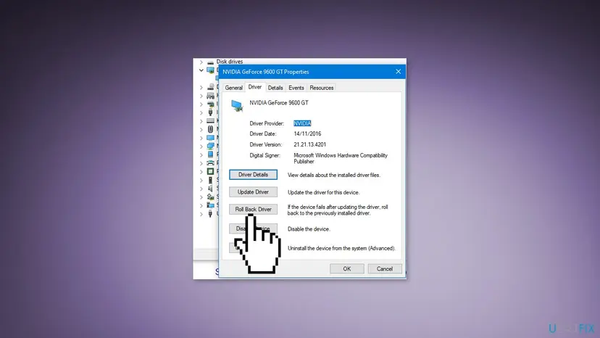600x338 pixels.
Task: Go to the Resources tab
Action: [x=322, y=88]
